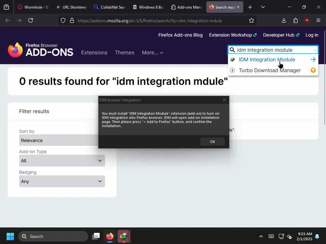Close the Search results tab

click(238, 7)
